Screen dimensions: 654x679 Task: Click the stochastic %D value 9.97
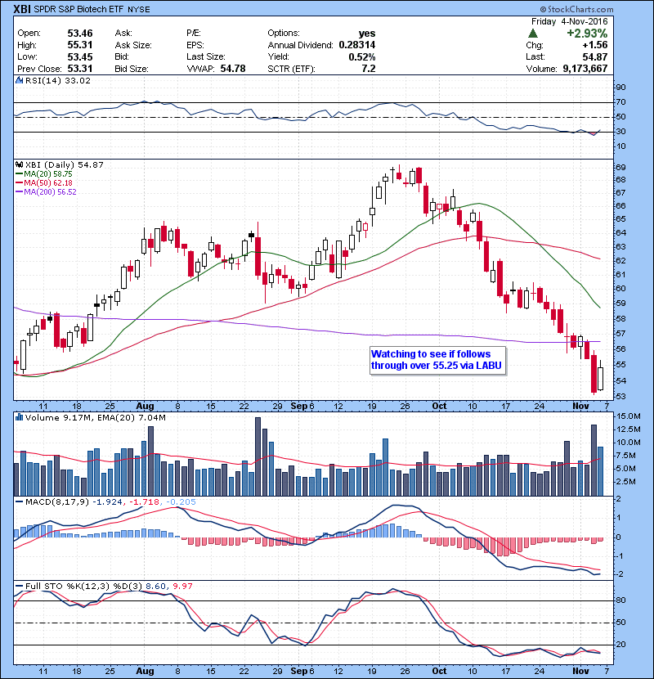pyautogui.click(x=182, y=587)
